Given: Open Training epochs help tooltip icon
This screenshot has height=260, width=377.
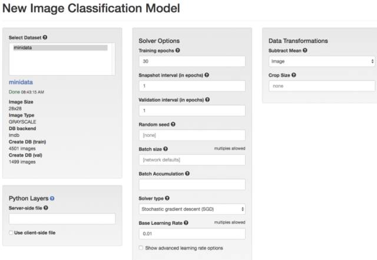Looking at the screenshot, I should click(x=178, y=51).
